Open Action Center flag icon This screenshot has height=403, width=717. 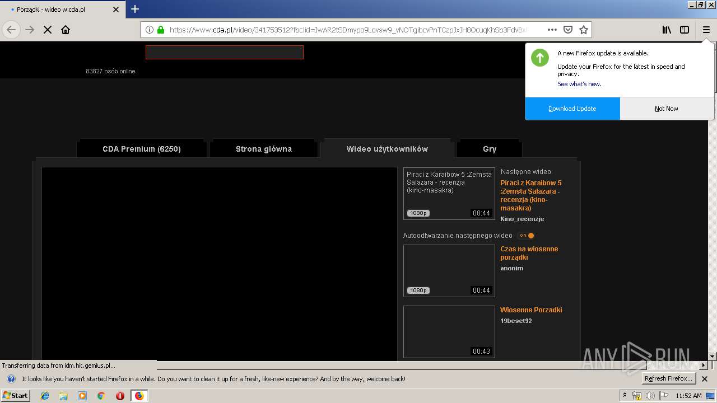[664, 396]
